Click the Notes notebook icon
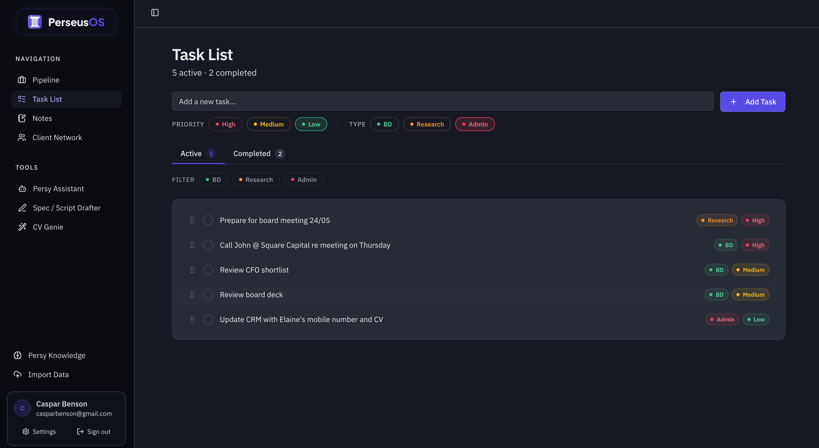Viewport: 819px width, 448px height. [22, 118]
